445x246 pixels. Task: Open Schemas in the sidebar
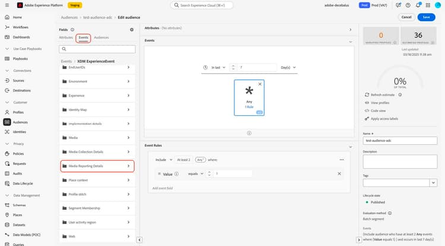coord(19,205)
